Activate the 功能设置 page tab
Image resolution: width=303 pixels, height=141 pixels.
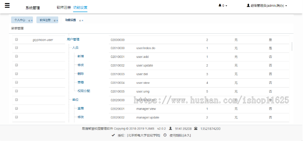click(71, 20)
